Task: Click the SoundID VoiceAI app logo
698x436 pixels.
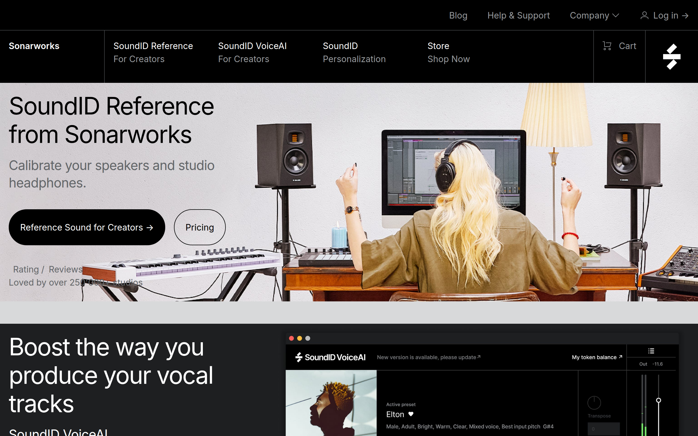Action: (330, 357)
